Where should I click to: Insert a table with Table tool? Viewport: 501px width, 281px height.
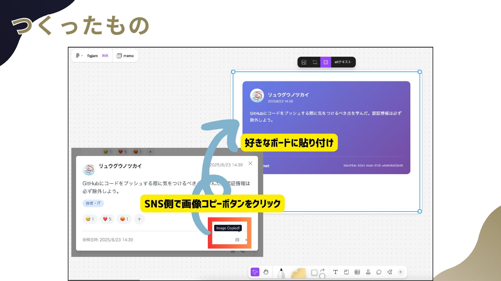tap(357, 272)
